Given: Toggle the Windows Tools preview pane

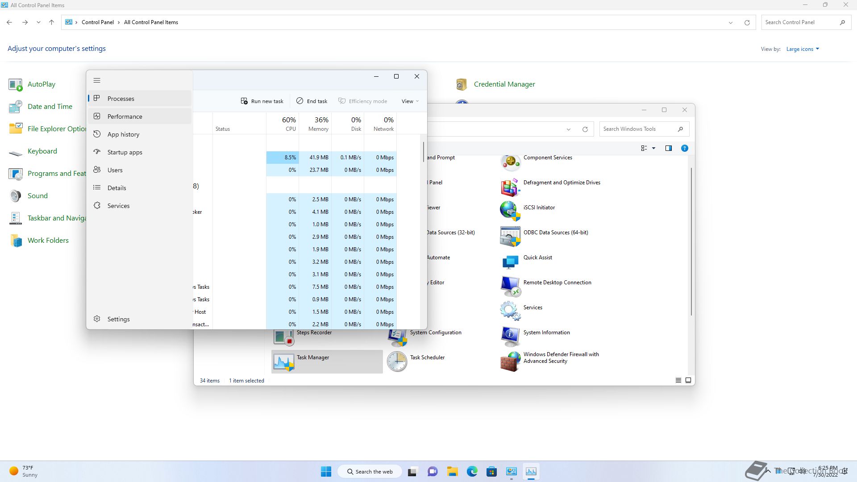Looking at the screenshot, I should [x=668, y=148].
